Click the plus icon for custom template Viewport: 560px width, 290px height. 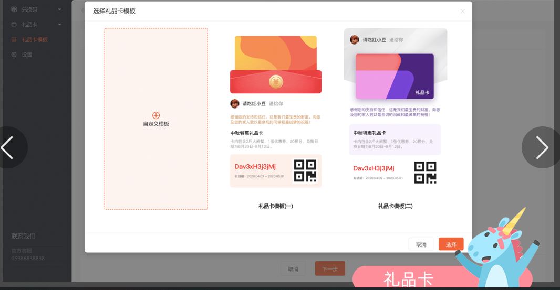155,115
